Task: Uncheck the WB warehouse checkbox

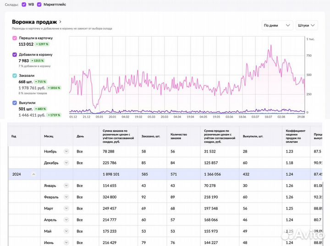Action: coord(24,5)
